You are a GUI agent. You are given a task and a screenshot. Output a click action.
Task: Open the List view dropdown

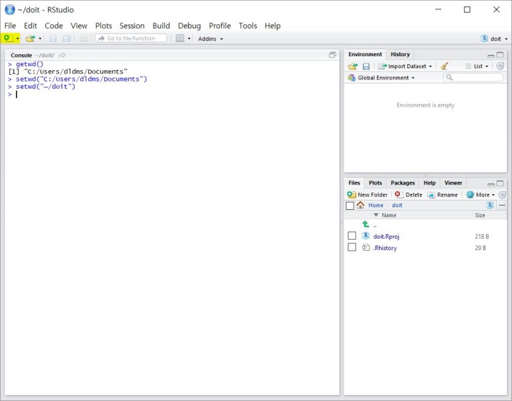477,66
